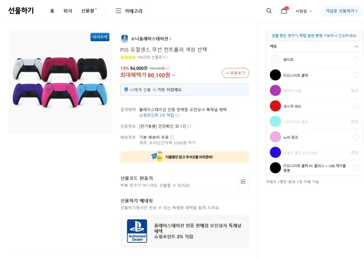Viewport: 364px width, 259px height.
Task: Click info icon next to 안전확인 외 1건
Action: 189,126
